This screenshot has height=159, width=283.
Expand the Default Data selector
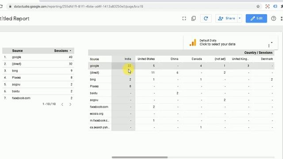(x=272, y=43)
